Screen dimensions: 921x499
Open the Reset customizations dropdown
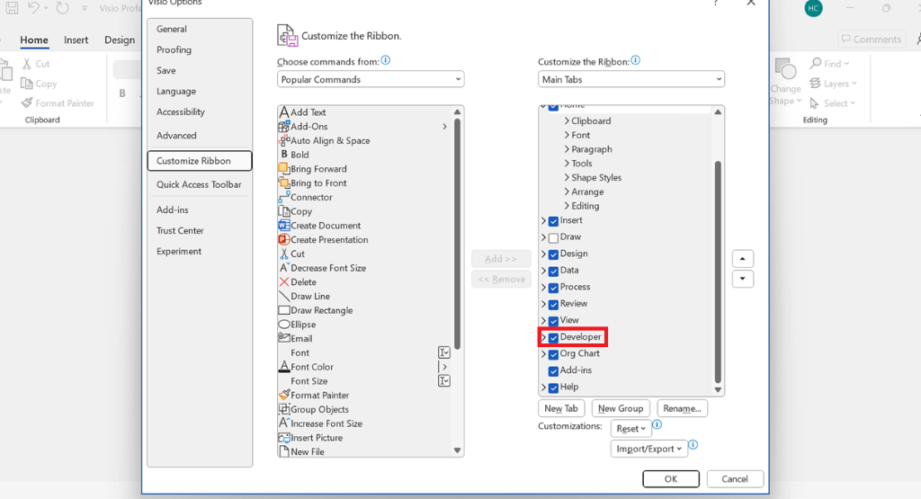click(x=630, y=429)
